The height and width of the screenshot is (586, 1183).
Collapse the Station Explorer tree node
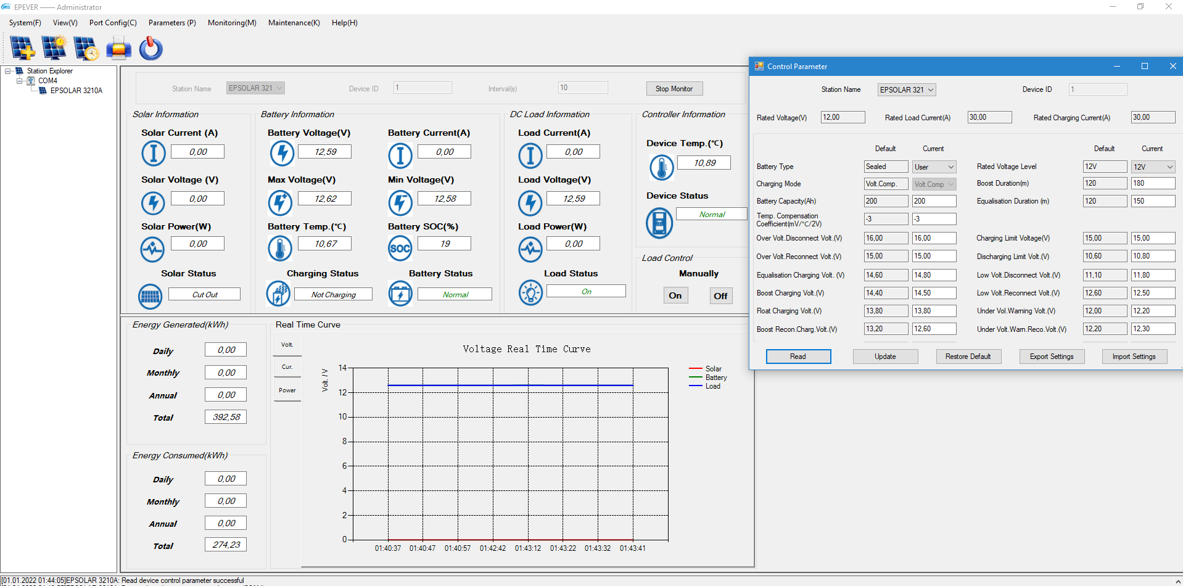[8, 71]
